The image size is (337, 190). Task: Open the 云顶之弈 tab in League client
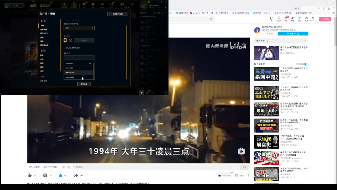pos(45,5)
